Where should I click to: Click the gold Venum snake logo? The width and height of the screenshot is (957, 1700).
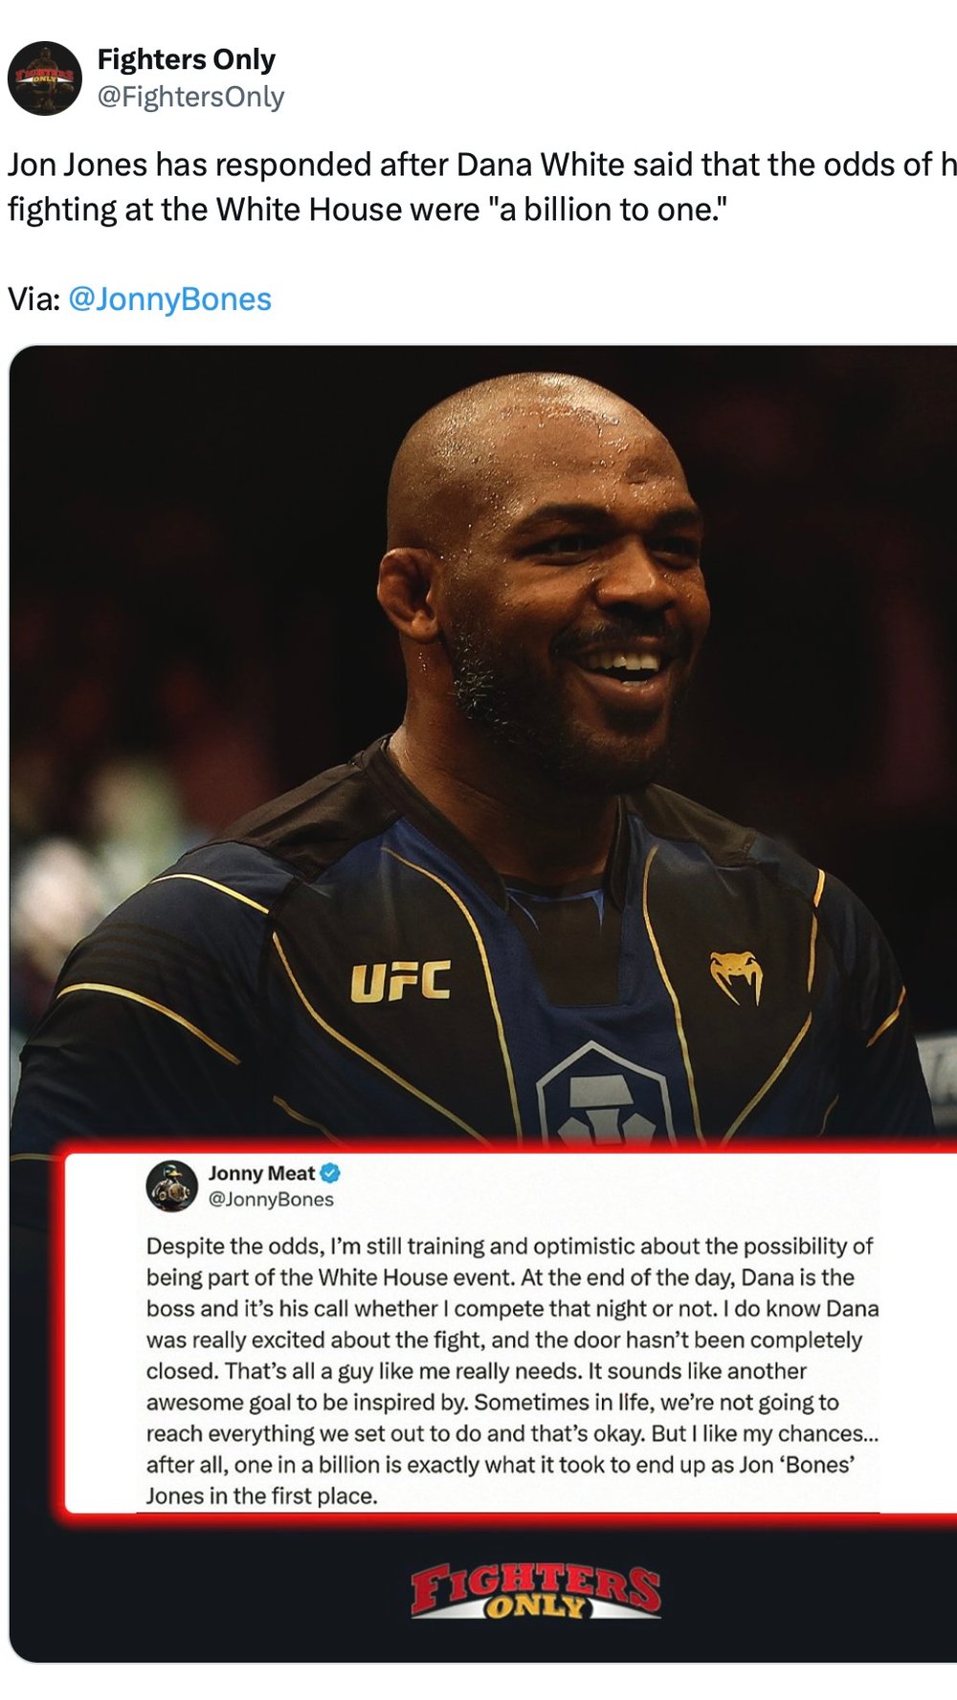736,976
